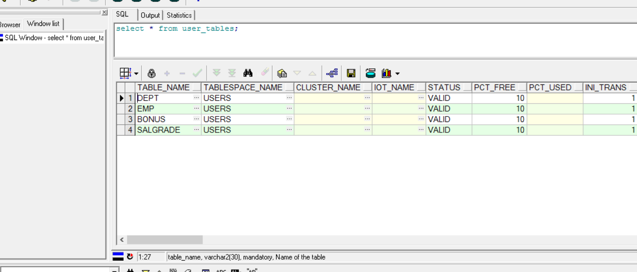Screen dimensions: 637x272
Task: Select row 1 via its row number
Action: tap(131, 98)
